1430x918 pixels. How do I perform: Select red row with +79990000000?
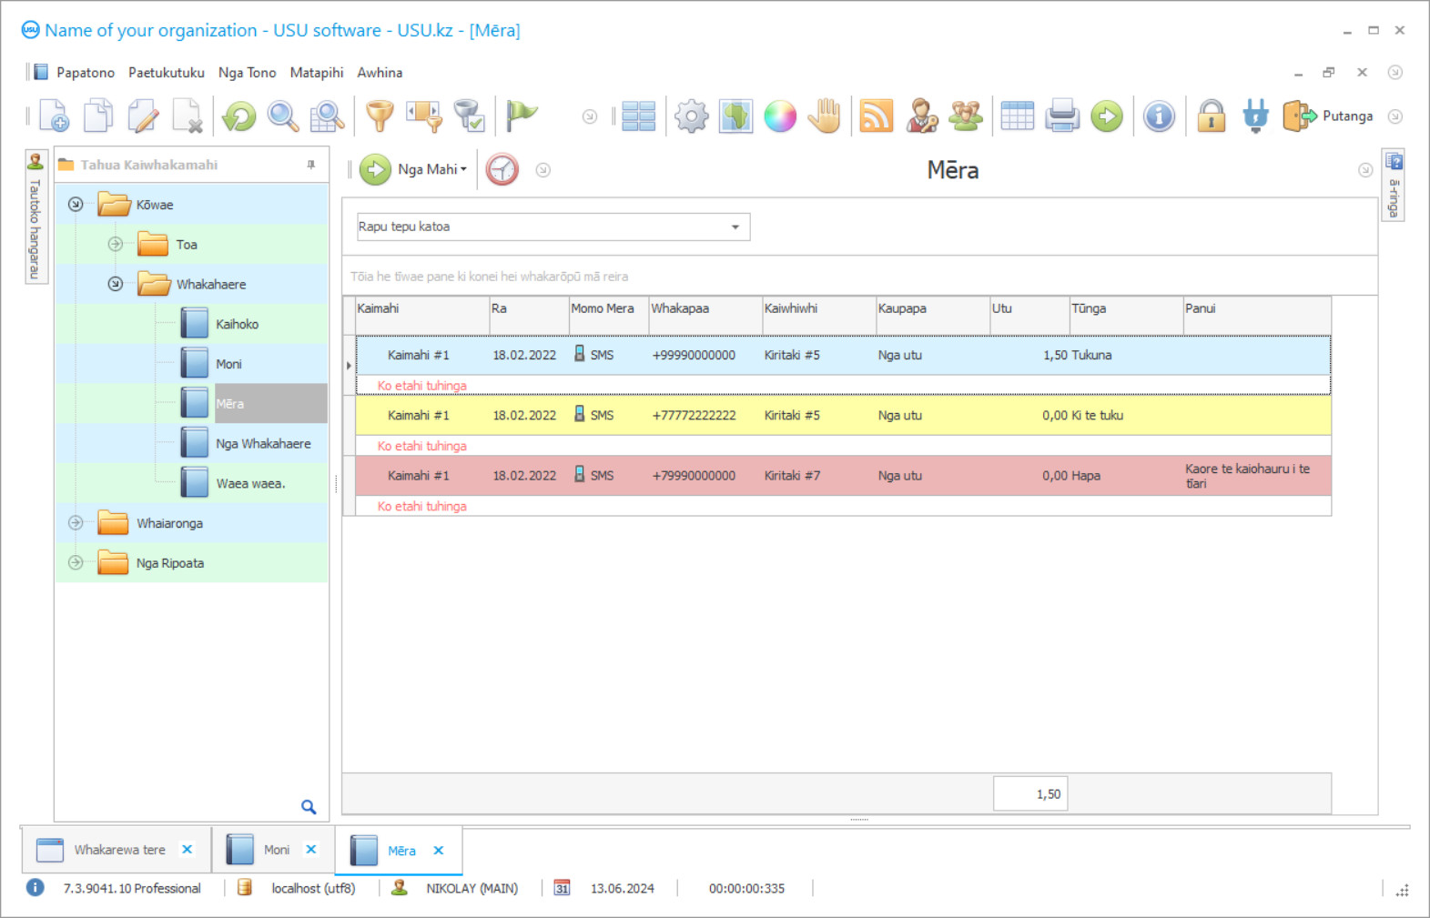843,476
